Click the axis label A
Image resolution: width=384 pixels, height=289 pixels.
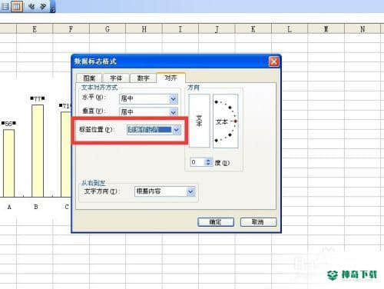pos(9,207)
